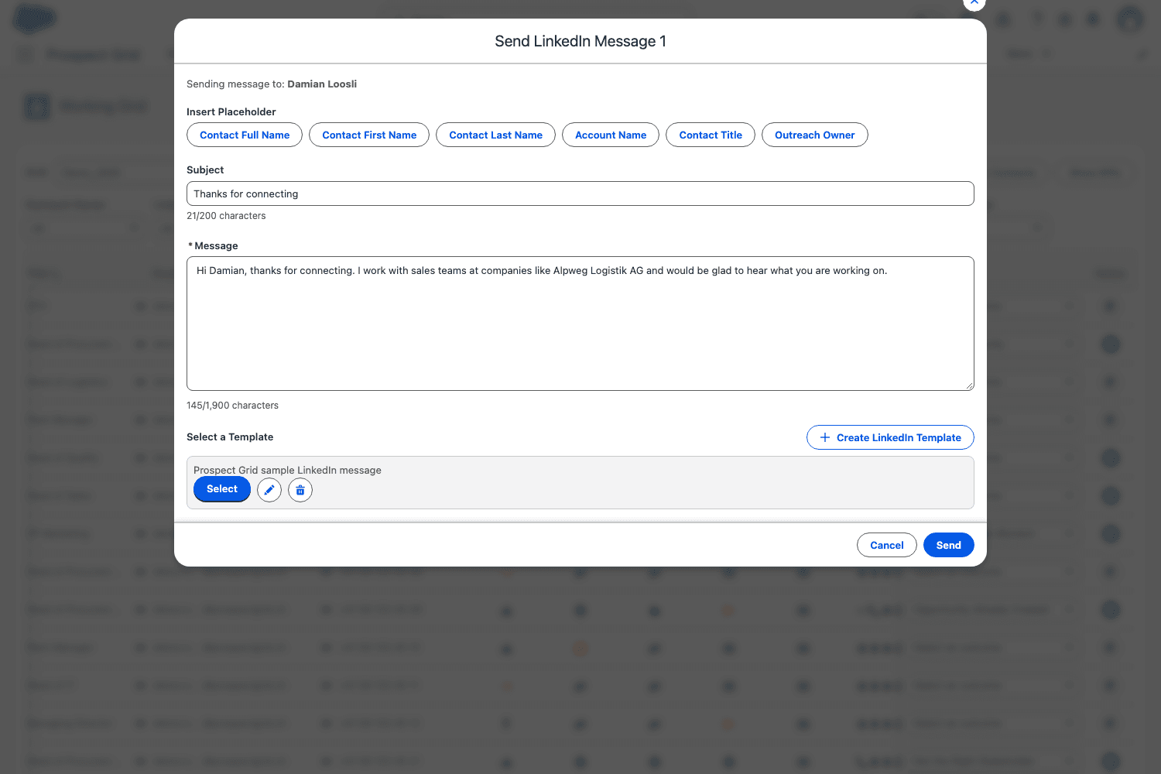Screen dimensions: 1161x774
Task: Click Create LinkedIn Template button
Action: tap(890, 437)
